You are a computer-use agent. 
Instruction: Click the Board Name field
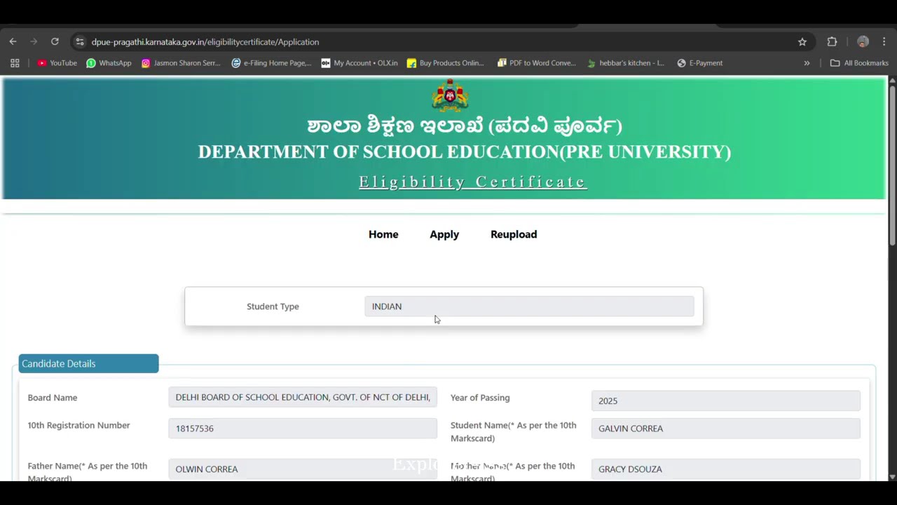(x=303, y=397)
